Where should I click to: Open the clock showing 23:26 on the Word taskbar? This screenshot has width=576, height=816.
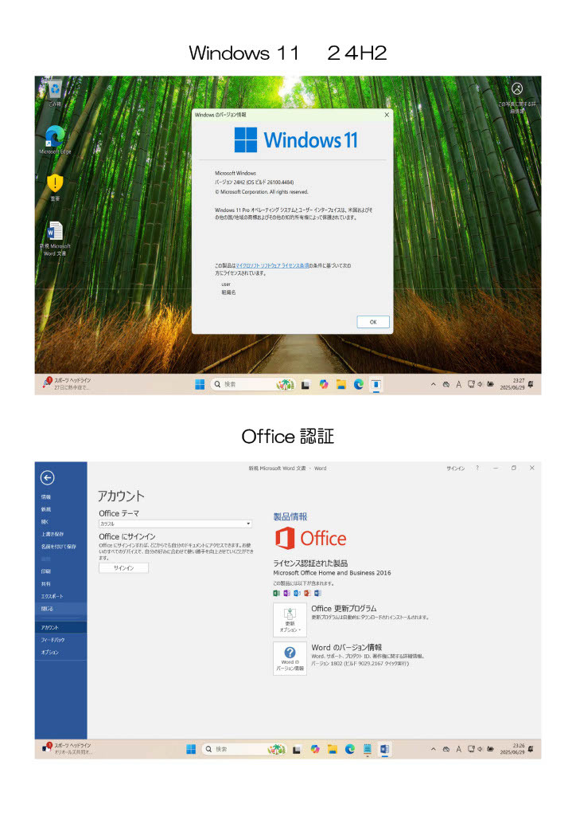click(512, 749)
